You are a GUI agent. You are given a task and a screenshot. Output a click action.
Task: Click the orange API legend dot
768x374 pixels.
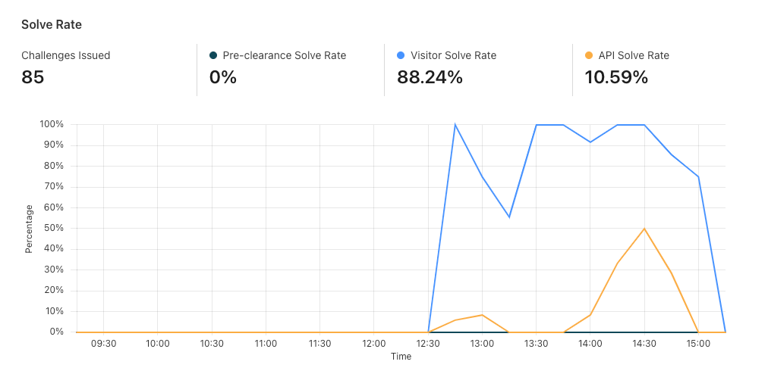589,55
